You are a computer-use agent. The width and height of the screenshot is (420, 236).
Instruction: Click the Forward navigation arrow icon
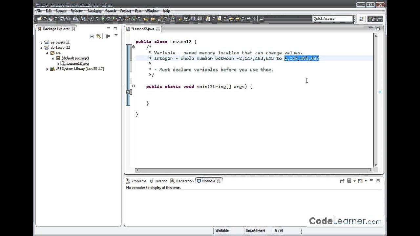pos(248,19)
